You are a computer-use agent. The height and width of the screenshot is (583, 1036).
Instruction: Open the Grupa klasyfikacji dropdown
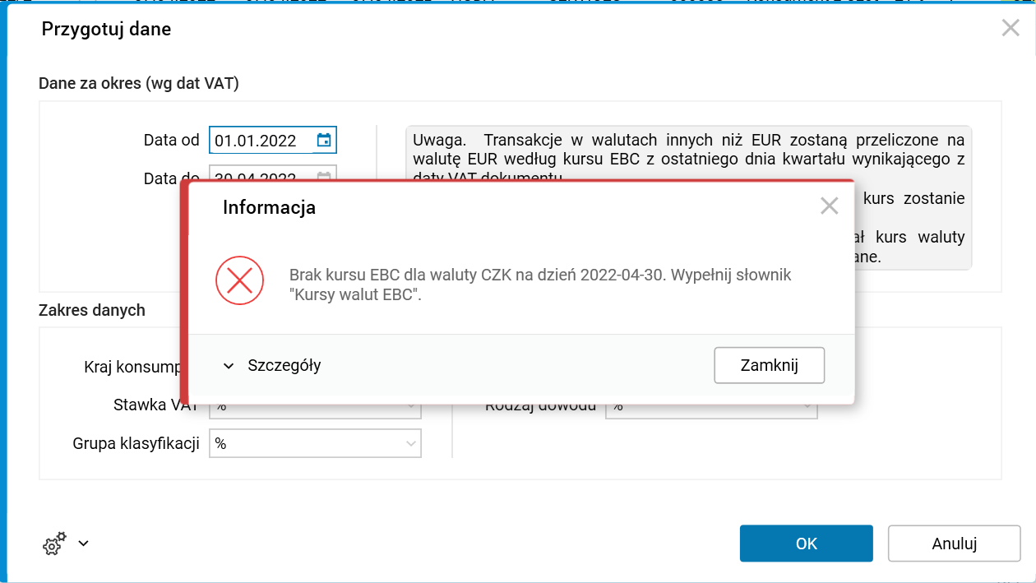pyautogui.click(x=411, y=444)
